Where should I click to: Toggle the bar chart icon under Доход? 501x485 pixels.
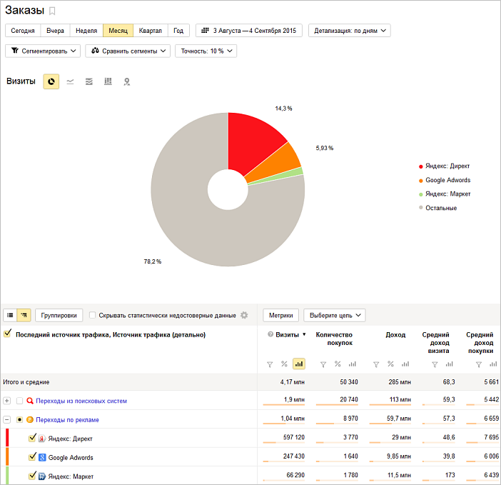(405, 364)
